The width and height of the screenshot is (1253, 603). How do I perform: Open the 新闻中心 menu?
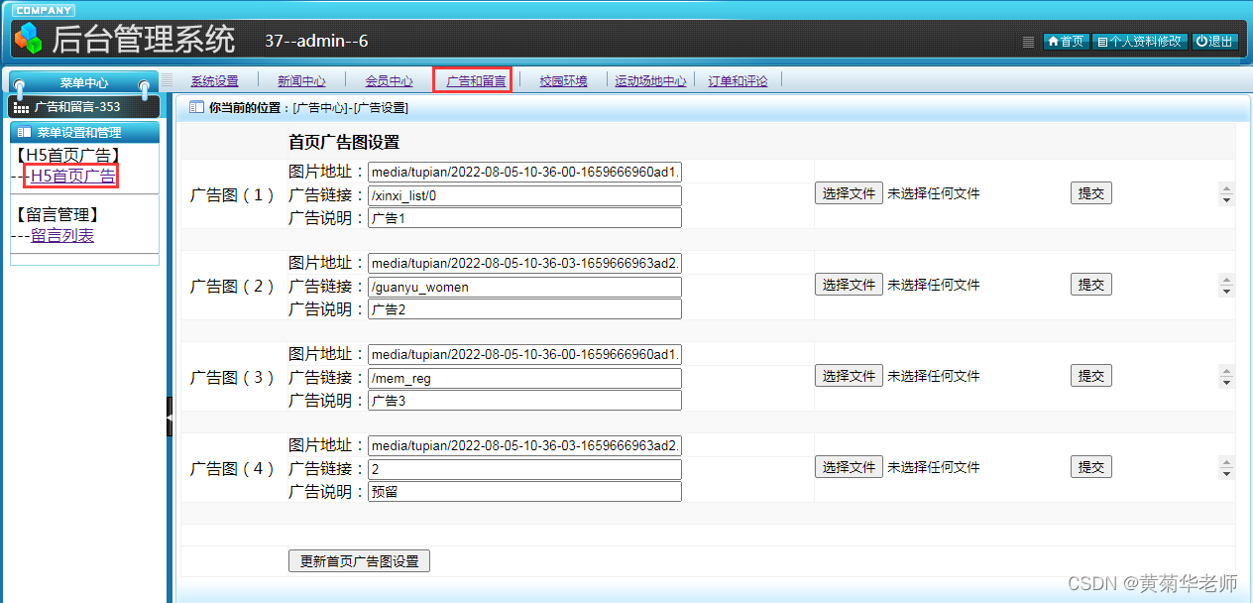301,80
